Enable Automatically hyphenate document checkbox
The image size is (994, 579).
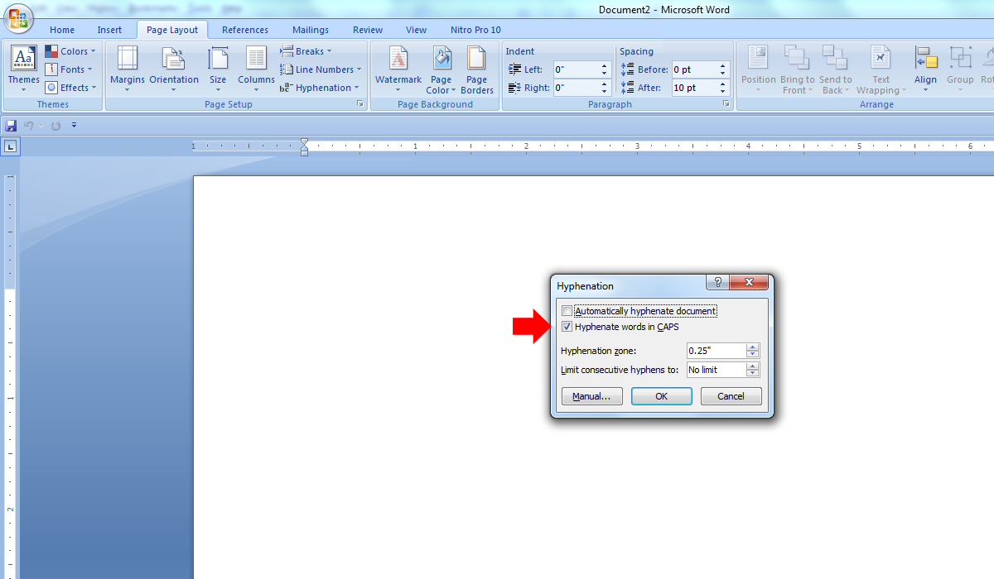[x=567, y=311]
